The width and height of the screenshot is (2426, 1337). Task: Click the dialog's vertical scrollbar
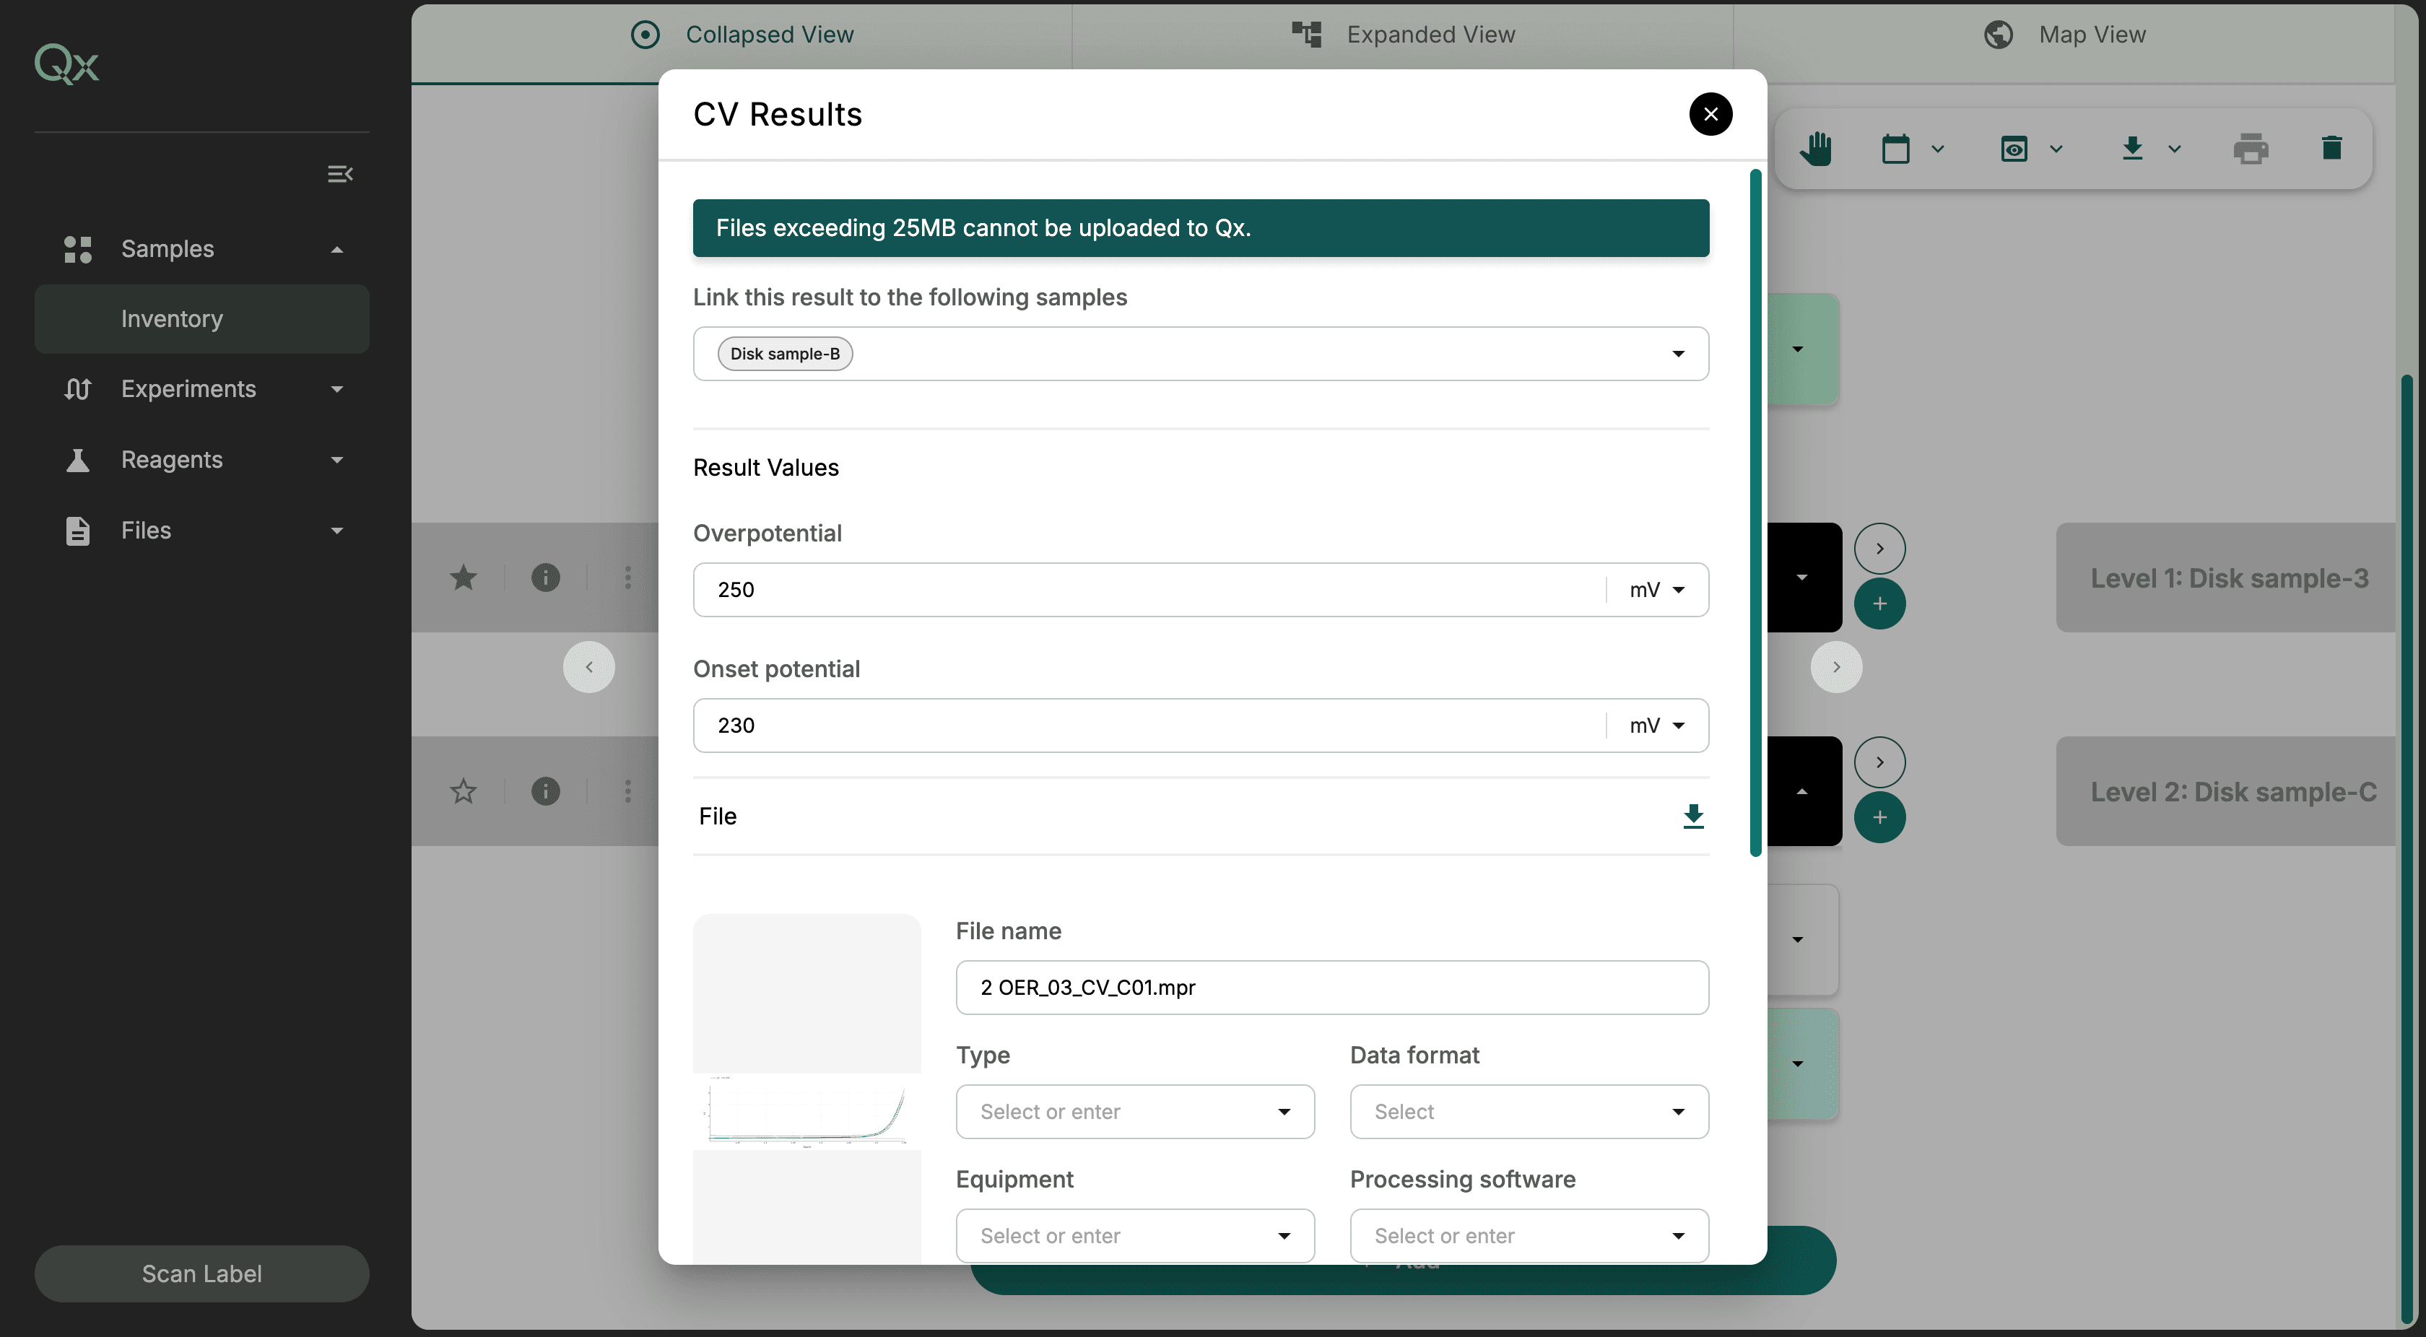(1755, 513)
